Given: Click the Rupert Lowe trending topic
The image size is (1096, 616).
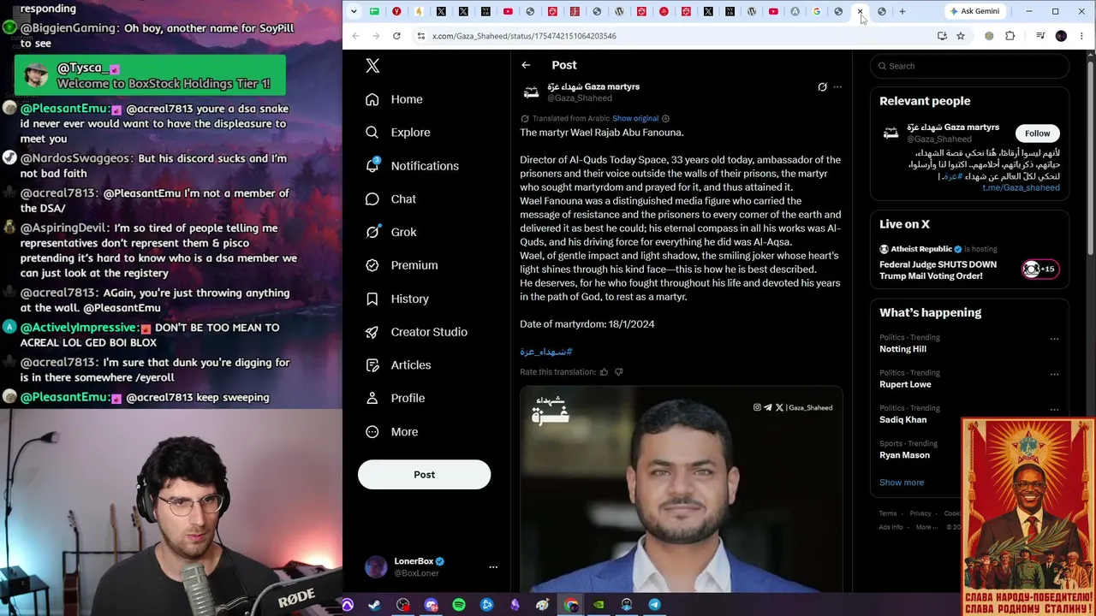Looking at the screenshot, I should [905, 384].
